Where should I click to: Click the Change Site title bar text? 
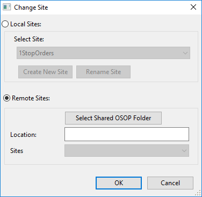click(x=31, y=8)
